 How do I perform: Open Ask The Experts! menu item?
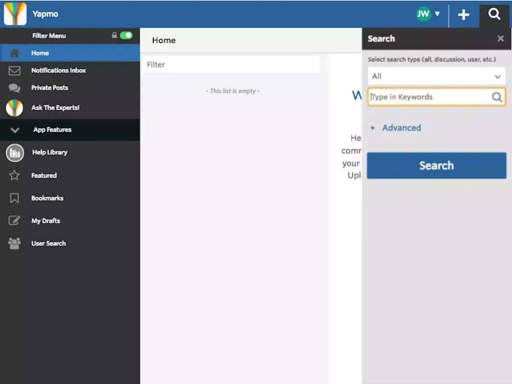[x=70, y=108]
